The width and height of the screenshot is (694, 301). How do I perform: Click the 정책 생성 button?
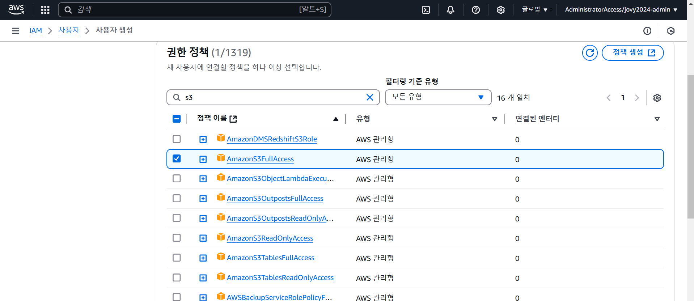(632, 53)
